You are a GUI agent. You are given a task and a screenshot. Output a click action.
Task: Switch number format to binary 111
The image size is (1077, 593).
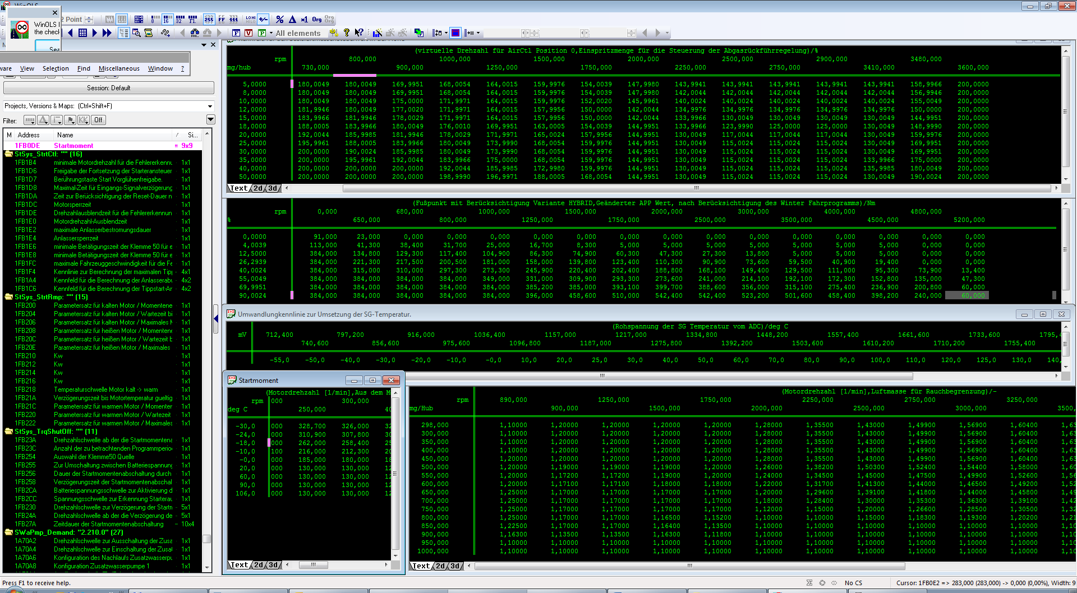pos(234,19)
